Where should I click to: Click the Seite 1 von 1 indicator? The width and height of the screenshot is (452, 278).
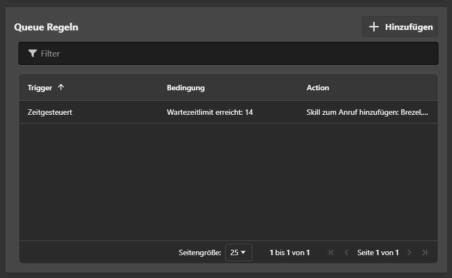(x=378, y=252)
